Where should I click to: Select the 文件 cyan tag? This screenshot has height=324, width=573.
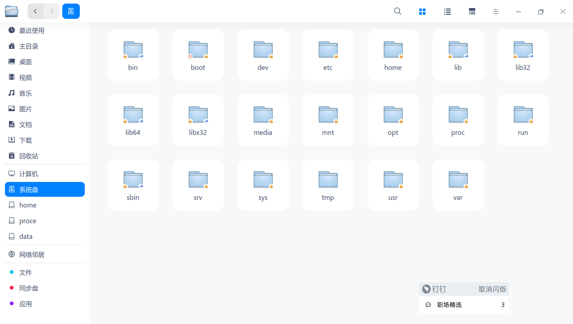click(x=45, y=272)
